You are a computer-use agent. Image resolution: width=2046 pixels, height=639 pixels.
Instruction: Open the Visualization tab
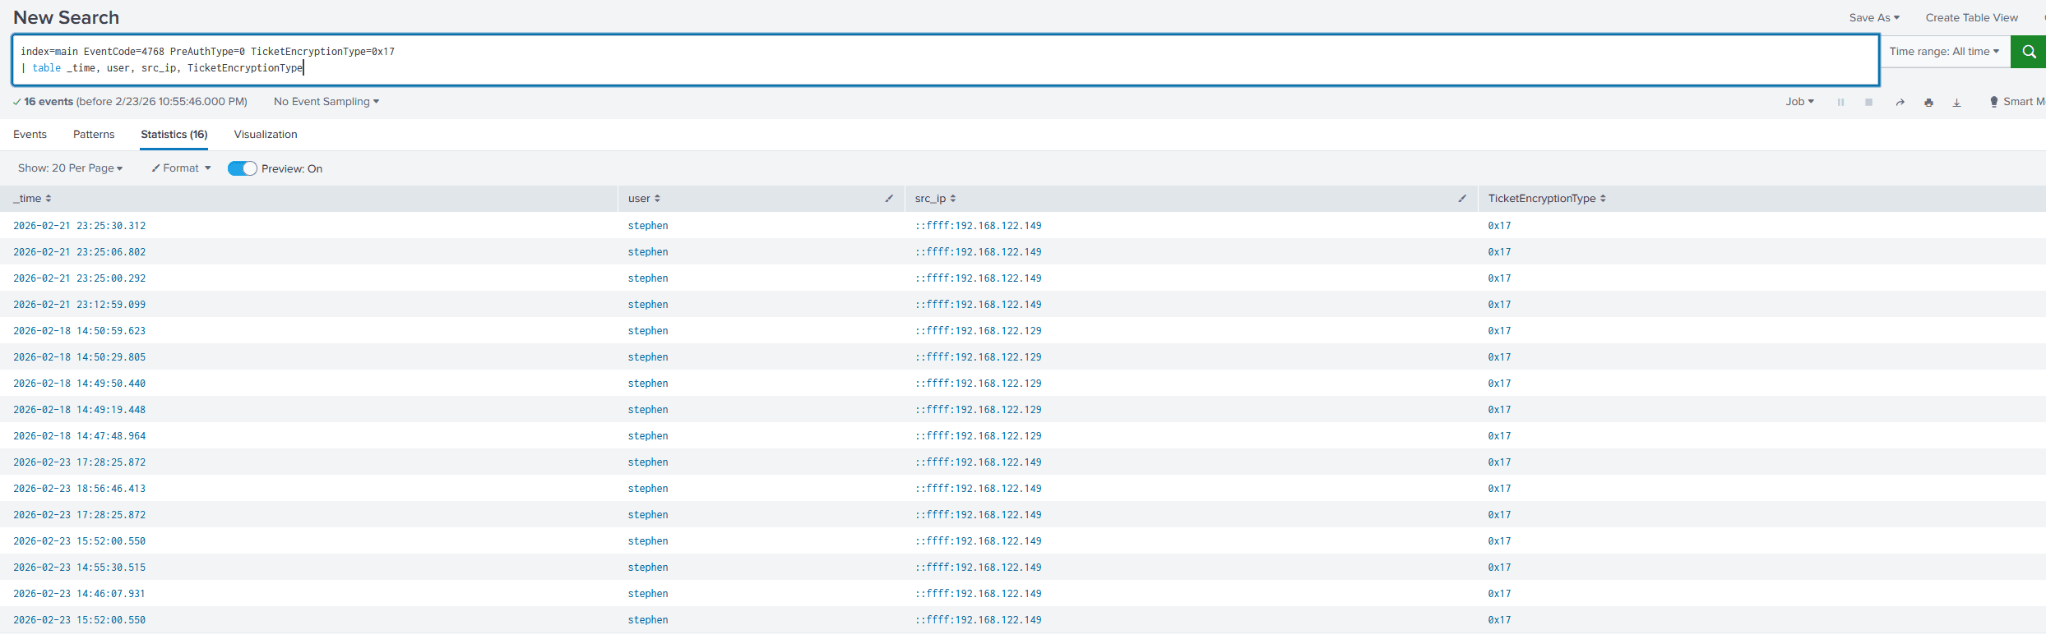(x=265, y=135)
